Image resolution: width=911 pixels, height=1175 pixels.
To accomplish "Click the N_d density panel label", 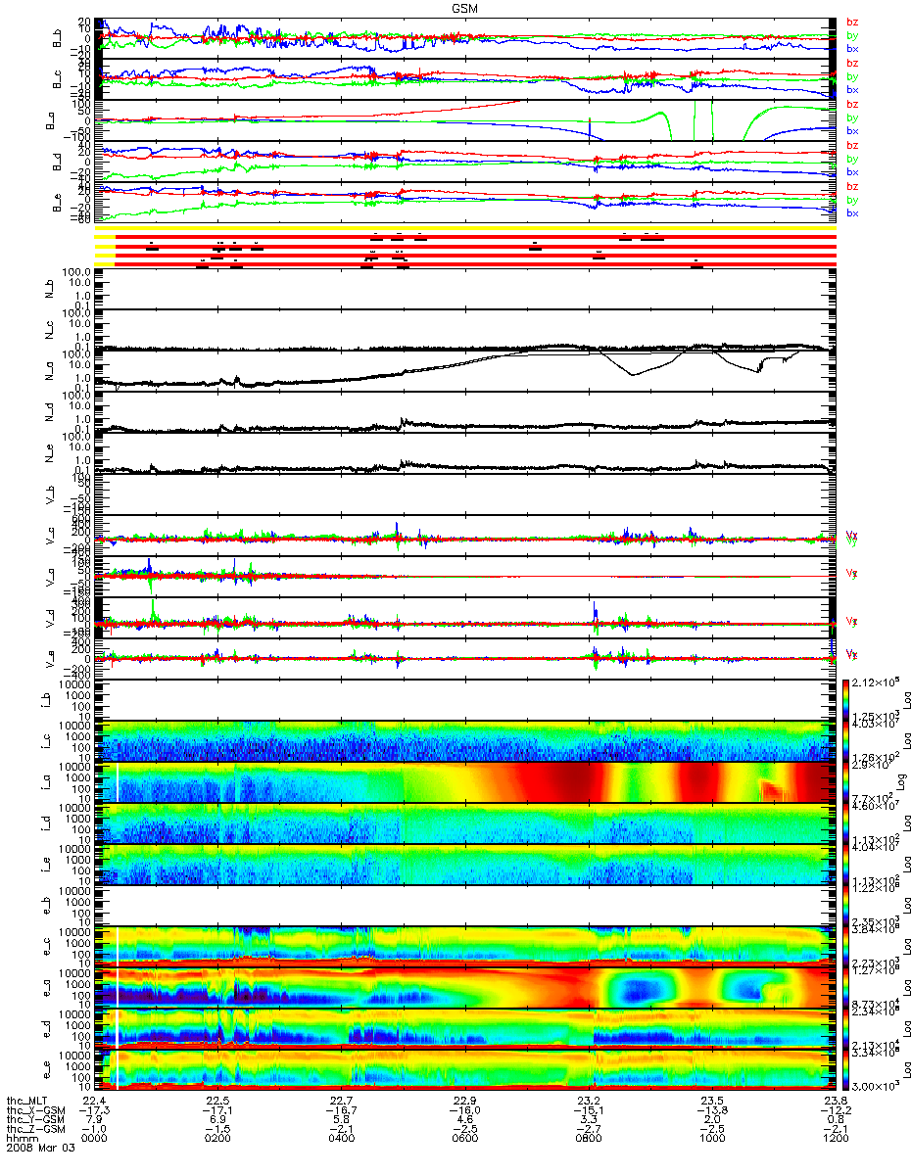I will pos(51,411).
